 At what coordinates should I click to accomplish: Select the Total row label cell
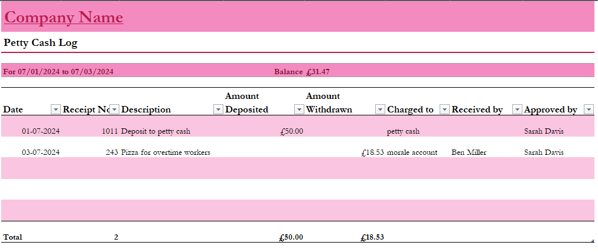[12, 237]
